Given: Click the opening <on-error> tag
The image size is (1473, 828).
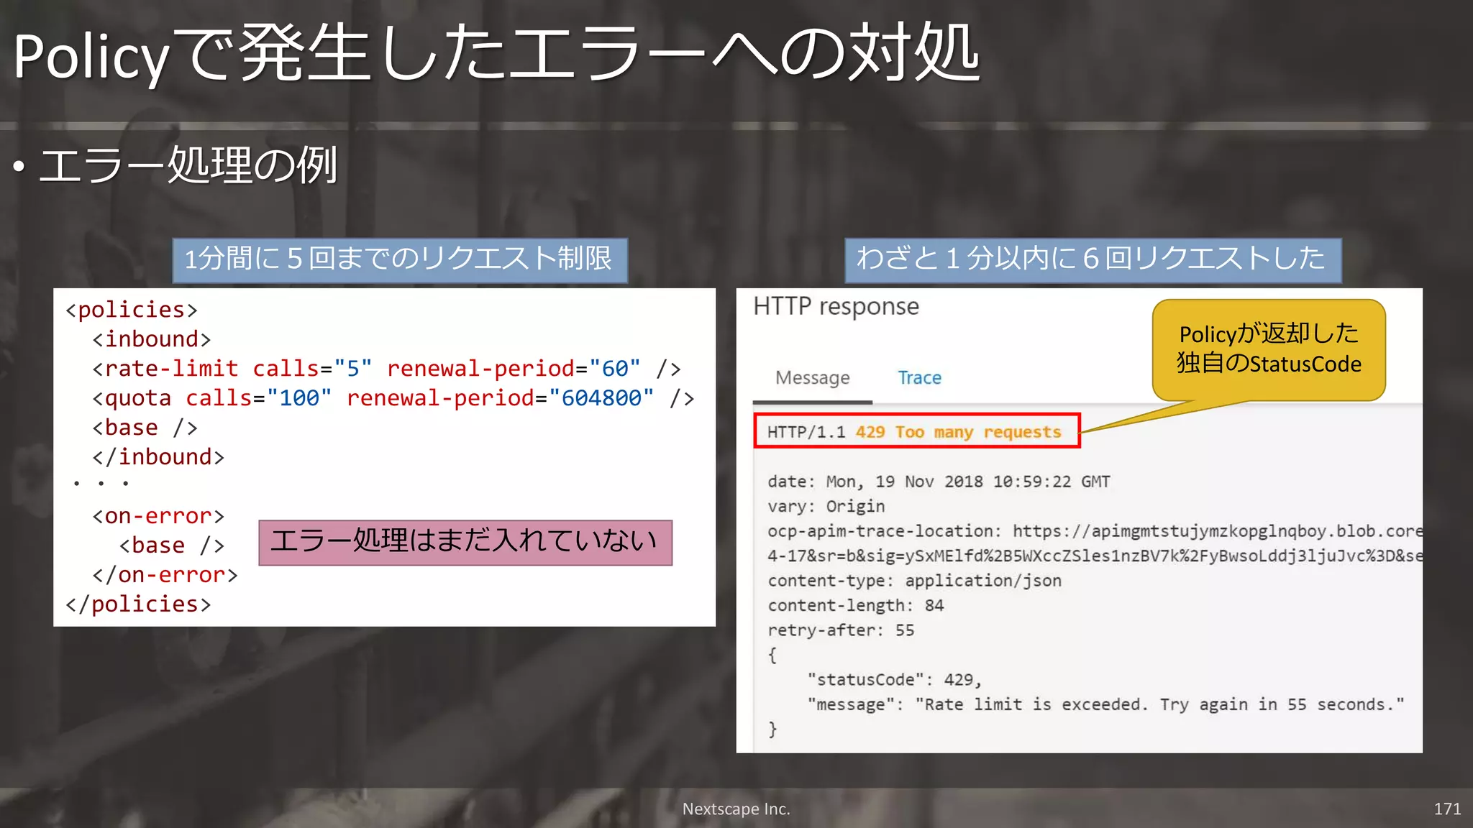Looking at the screenshot, I should [x=158, y=516].
